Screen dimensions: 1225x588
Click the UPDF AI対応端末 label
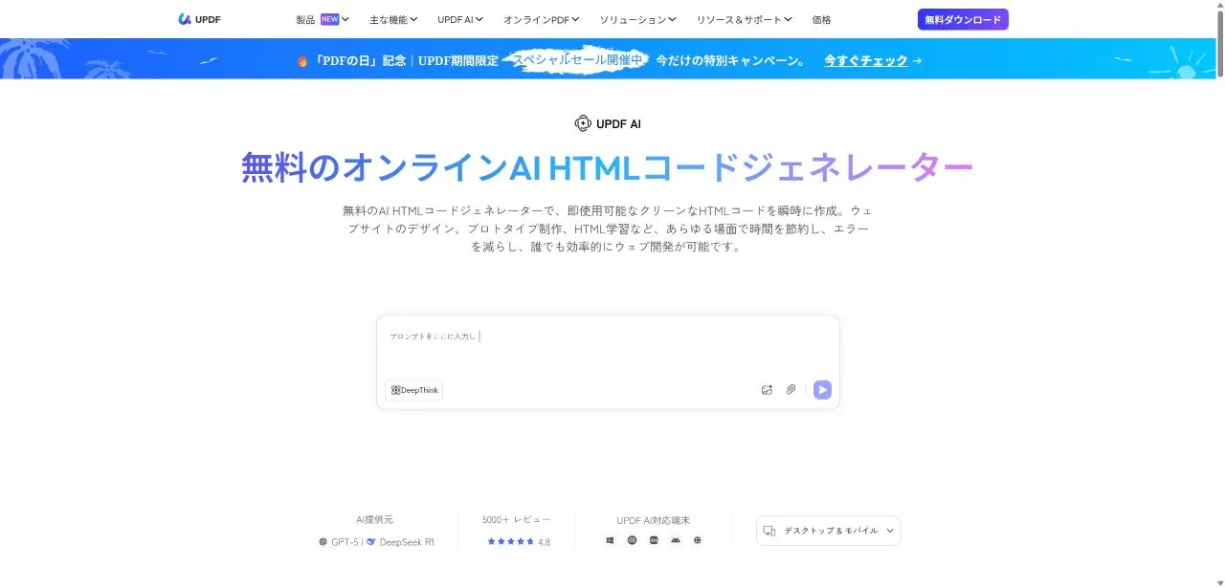(x=654, y=520)
